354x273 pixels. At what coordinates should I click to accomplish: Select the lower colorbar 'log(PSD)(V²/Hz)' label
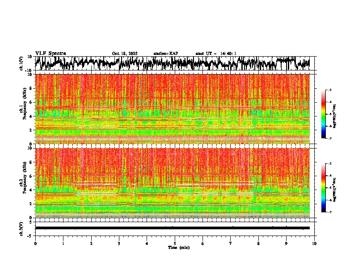pos(335,190)
